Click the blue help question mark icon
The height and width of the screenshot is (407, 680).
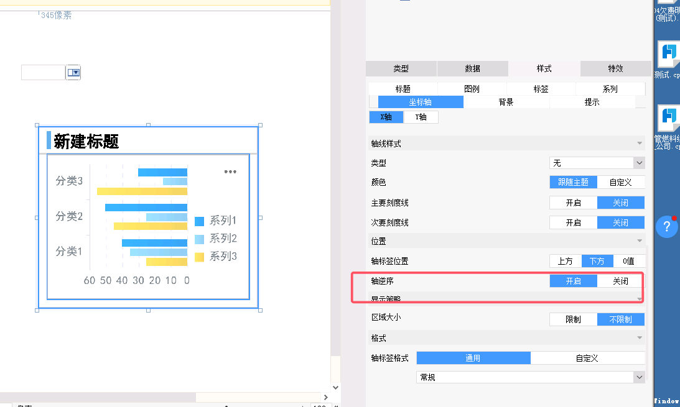[x=666, y=226]
